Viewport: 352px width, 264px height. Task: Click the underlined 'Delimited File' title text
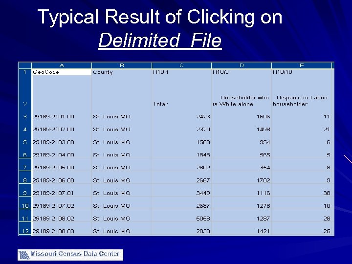[160, 41]
